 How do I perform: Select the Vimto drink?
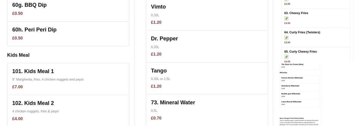coord(158,7)
